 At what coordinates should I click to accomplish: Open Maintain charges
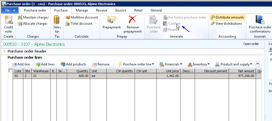click(33, 17)
